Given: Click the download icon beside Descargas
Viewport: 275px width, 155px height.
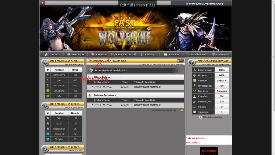Looking at the screenshot, I should tap(68, 54).
